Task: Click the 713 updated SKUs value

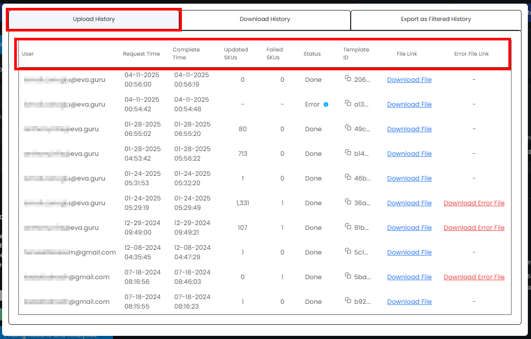Action: coord(242,154)
